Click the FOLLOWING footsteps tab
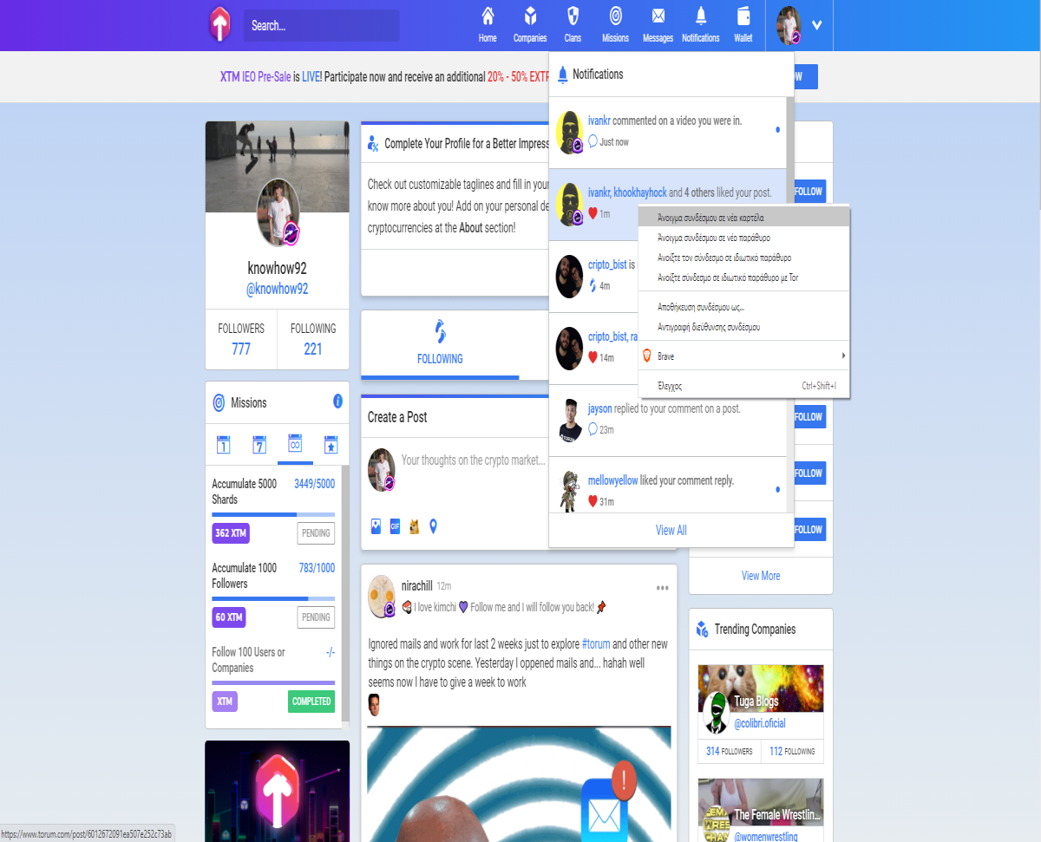1041x842 pixels. [440, 343]
